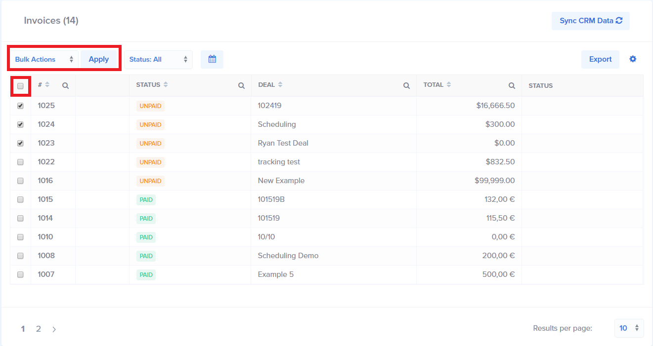Go to next page arrow
This screenshot has width=653, height=346.
pyautogui.click(x=54, y=329)
